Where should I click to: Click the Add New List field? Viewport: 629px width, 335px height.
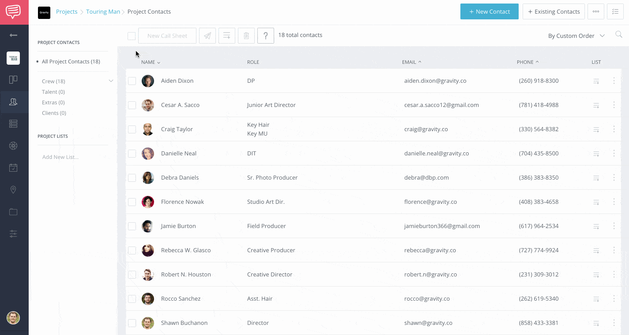60,156
